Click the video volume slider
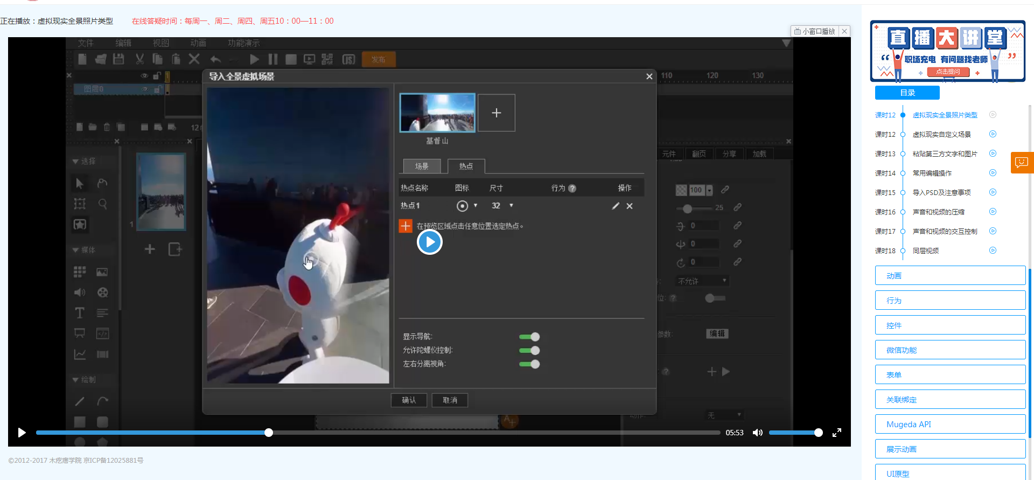The height and width of the screenshot is (480, 1034). [795, 433]
